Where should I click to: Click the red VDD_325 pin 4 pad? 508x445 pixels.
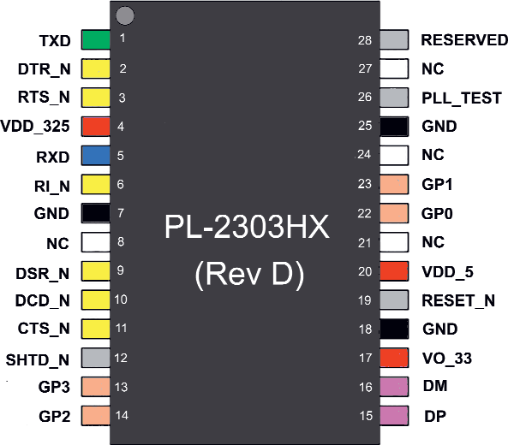[x=96, y=127]
